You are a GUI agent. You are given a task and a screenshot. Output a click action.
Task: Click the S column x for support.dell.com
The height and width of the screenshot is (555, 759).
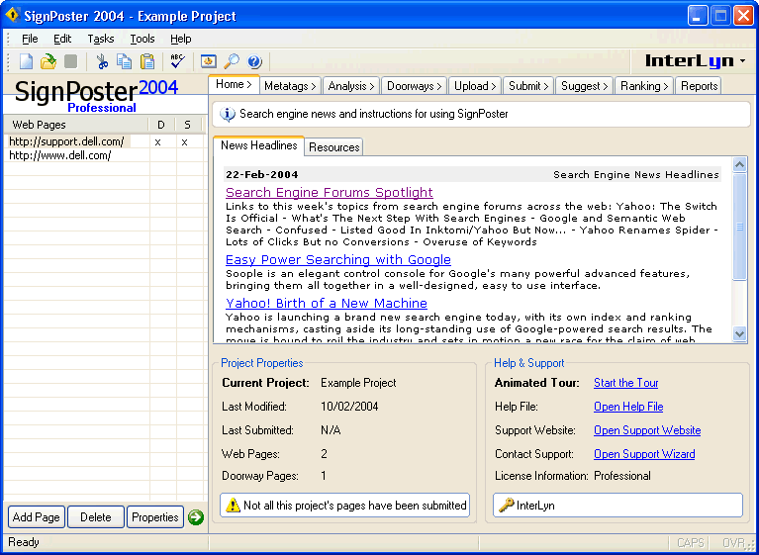click(184, 142)
